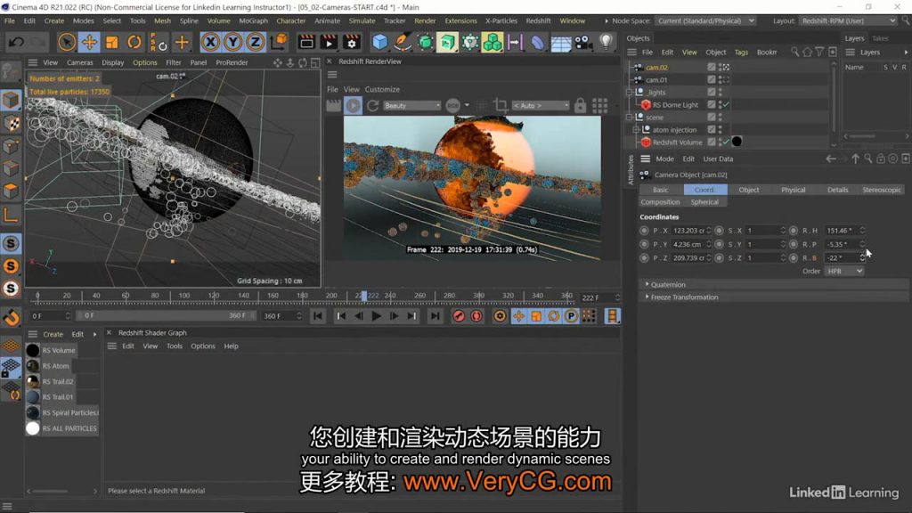Activate the Move tool in top toolbar
The image size is (912, 513).
point(89,42)
